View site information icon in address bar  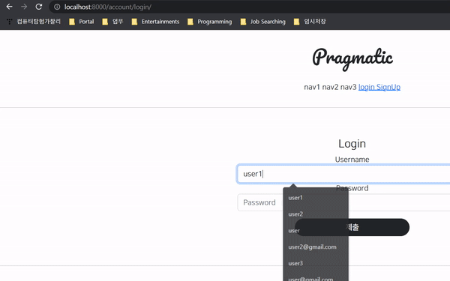click(x=57, y=7)
